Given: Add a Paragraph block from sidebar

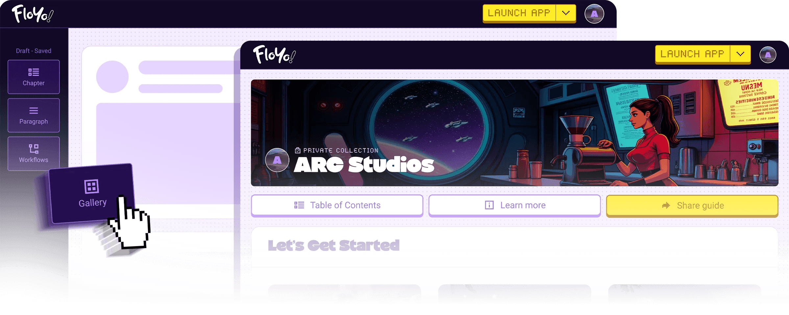Looking at the screenshot, I should tap(34, 115).
